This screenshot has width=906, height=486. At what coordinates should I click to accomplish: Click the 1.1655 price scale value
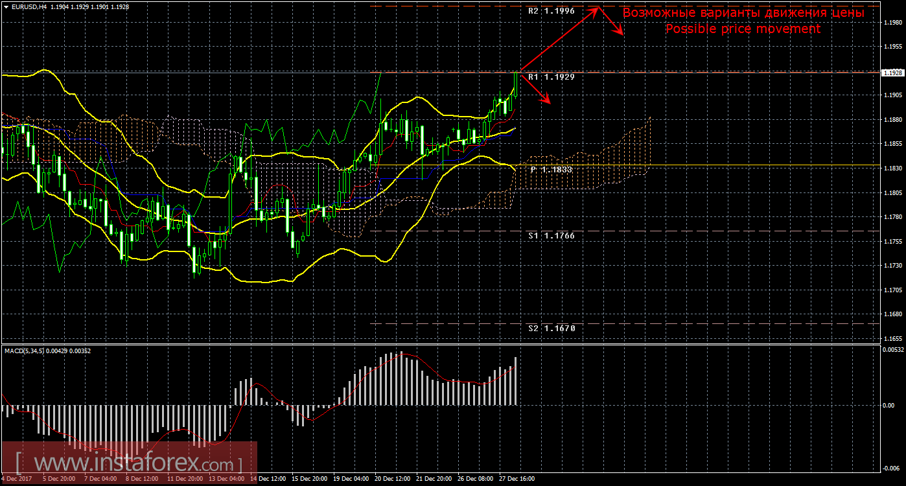(x=892, y=338)
